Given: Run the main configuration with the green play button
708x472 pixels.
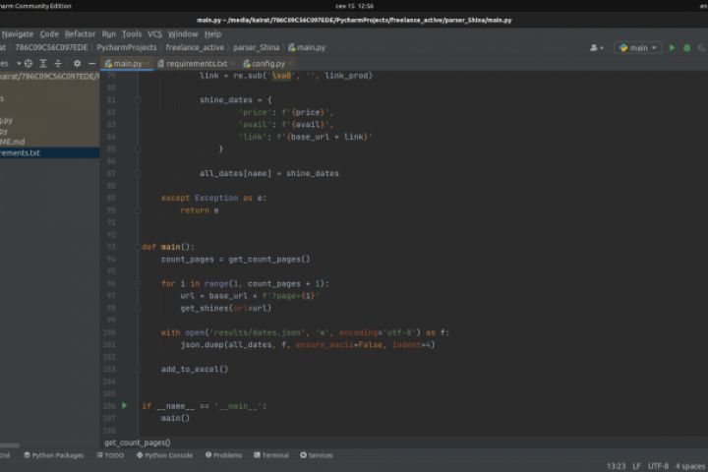Looking at the screenshot, I should 672,47.
